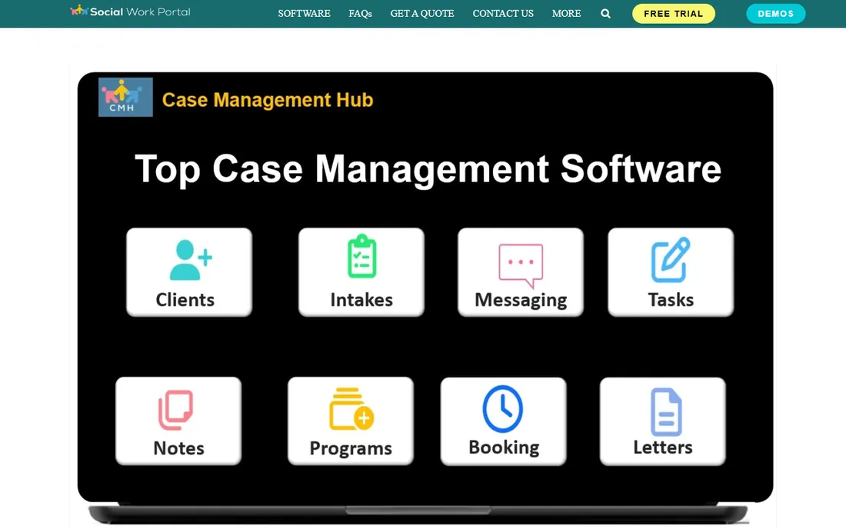846x529 pixels.
Task: Open the site search magnifier icon
Action: pos(605,14)
